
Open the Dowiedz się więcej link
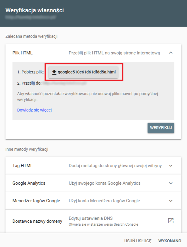click(x=35, y=110)
